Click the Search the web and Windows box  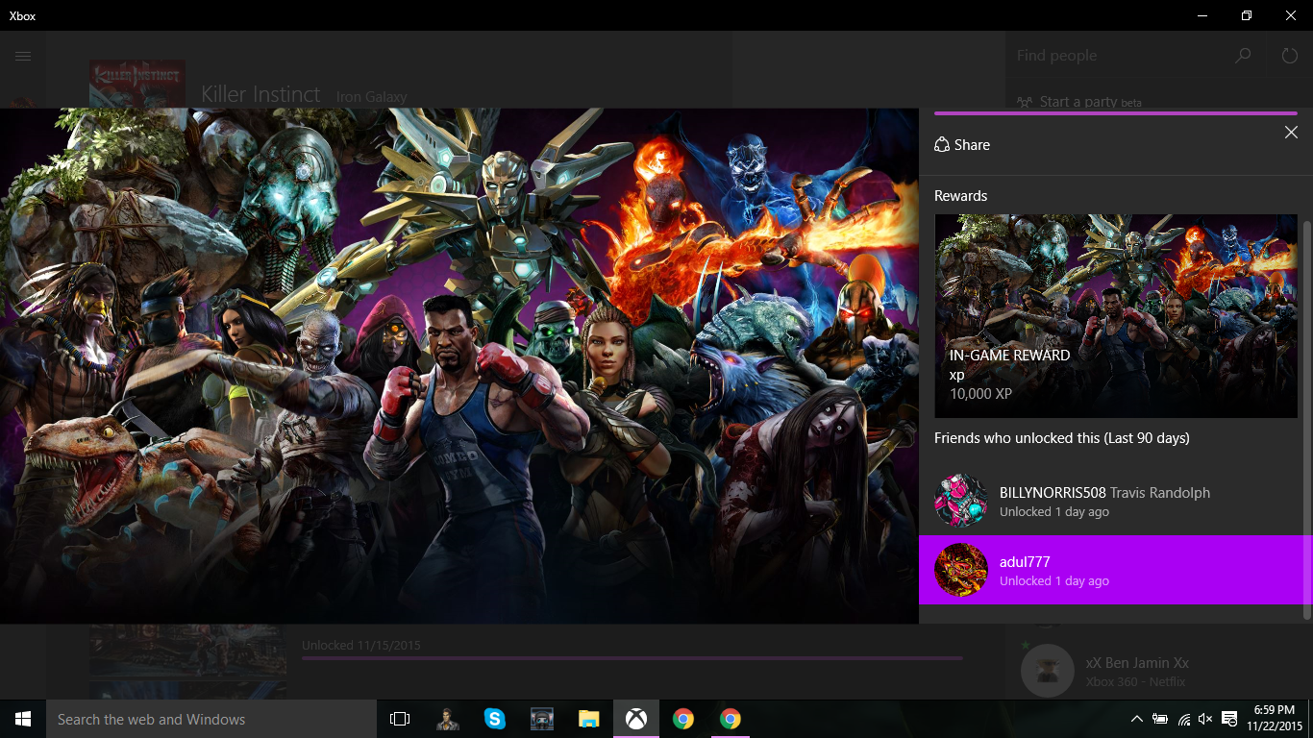(211, 719)
